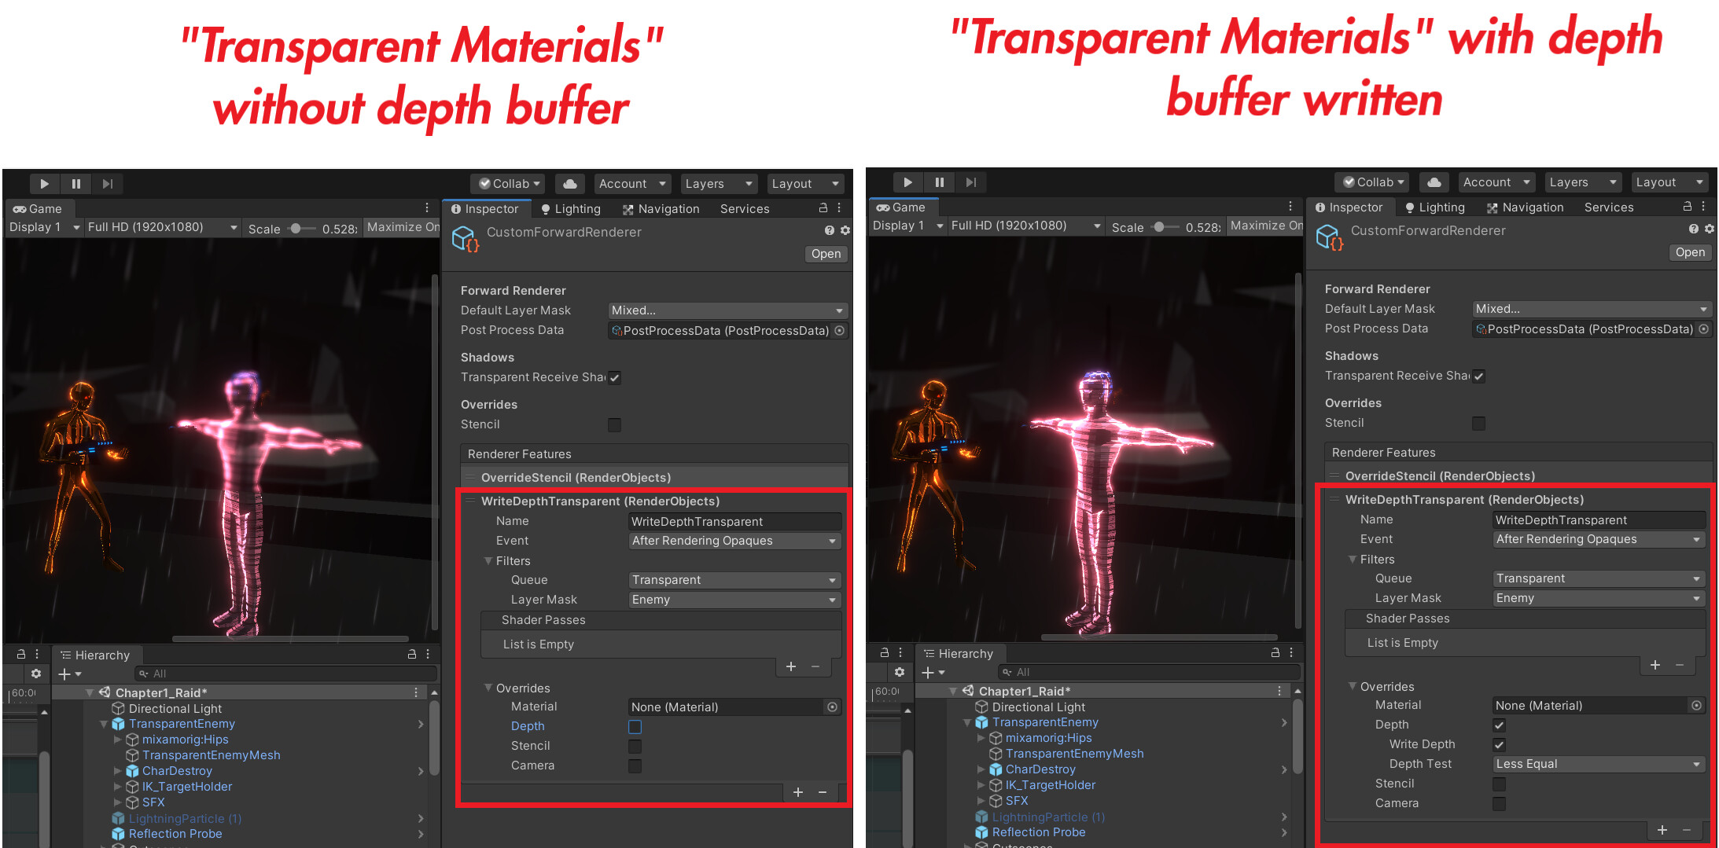Screen dimensions: 1719x848
Task: Click the Unity cloud icon next to Collab
Action: coord(569,183)
